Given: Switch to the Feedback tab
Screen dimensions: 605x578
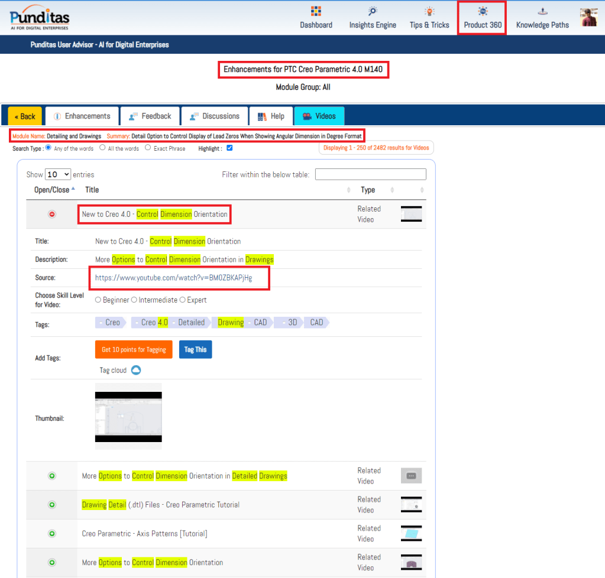Looking at the screenshot, I should pos(150,116).
